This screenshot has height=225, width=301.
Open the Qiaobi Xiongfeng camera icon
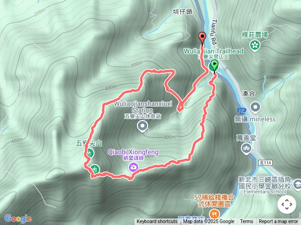[x=134, y=167]
